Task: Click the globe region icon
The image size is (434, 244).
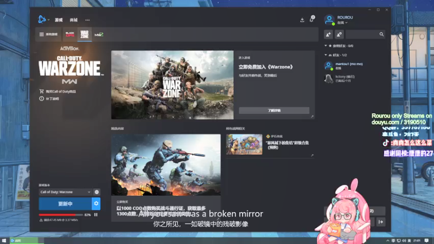Action: click(97, 192)
